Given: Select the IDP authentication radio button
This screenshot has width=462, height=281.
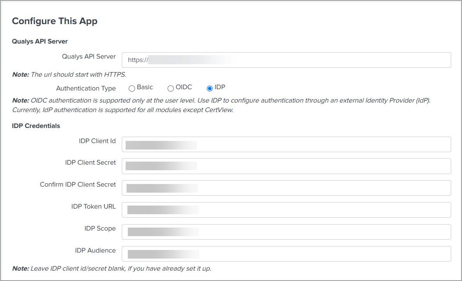Looking at the screenshot, I should tap(209, 88).
